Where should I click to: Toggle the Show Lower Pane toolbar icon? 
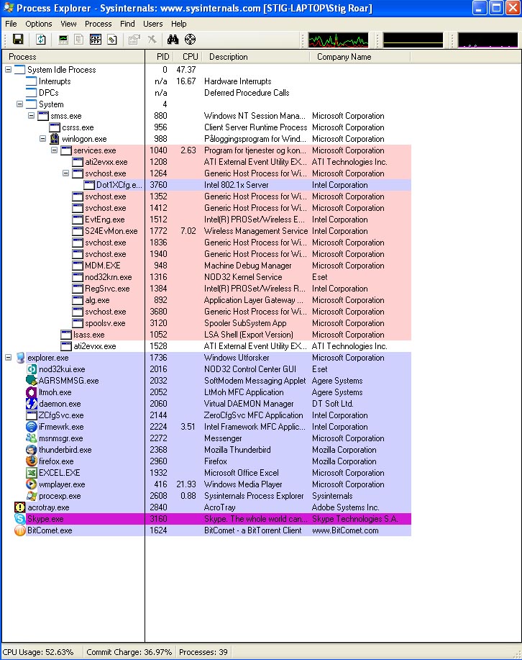[96, 40]
